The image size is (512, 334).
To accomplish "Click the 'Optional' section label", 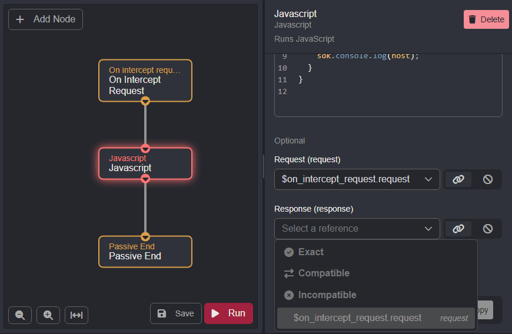I will tap(290, 141).
